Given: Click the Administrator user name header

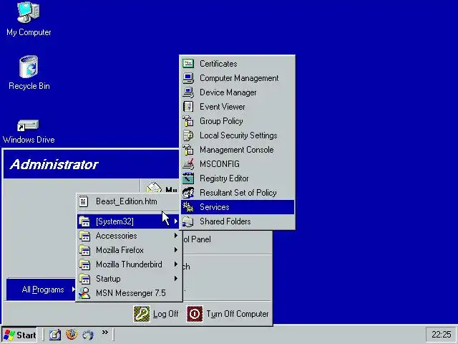Looking at the screenshot, I should [x=54, y=164].
